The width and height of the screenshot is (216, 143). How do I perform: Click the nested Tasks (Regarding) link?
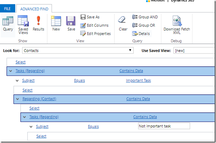pyautogui.click(x=44, y=117)
